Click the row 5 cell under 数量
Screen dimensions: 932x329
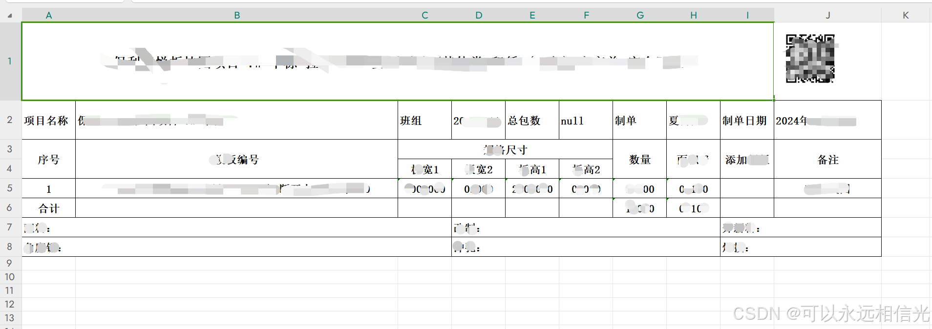coord(640,188)
